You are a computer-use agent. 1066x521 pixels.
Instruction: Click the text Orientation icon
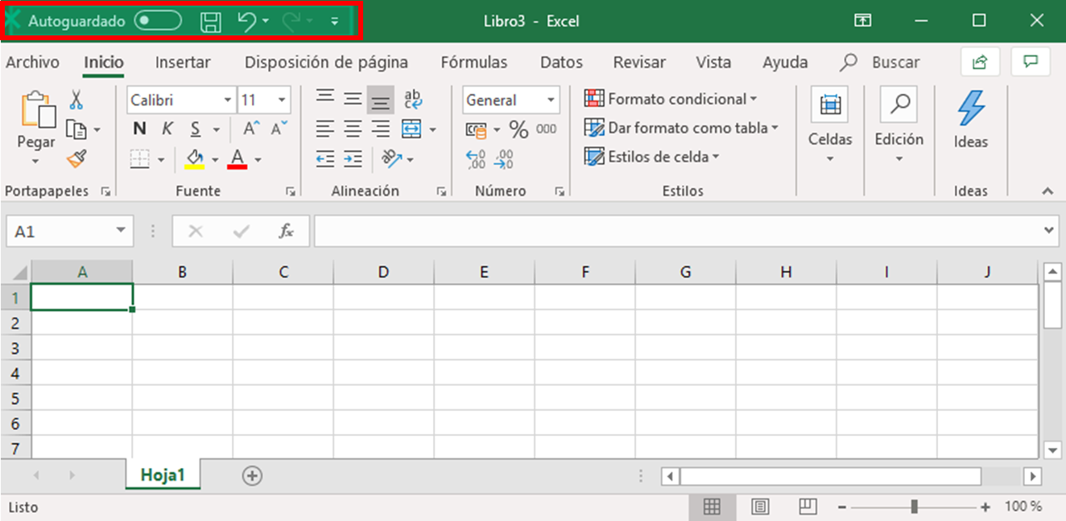392,158
